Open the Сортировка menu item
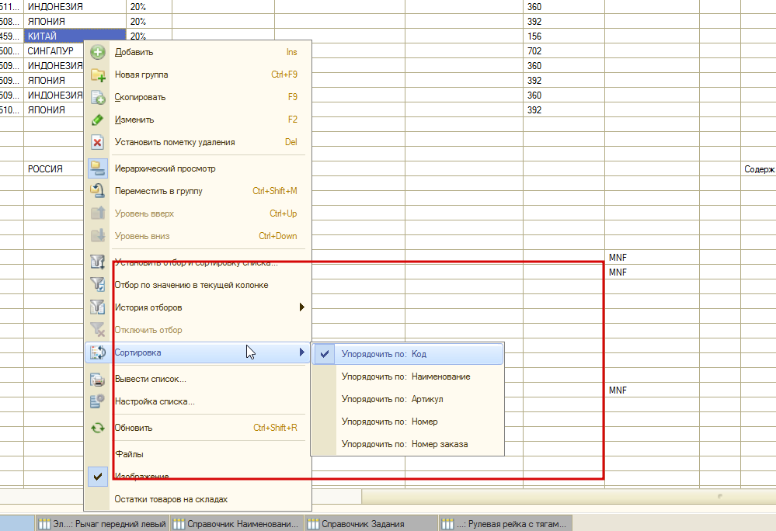 pos(198,352)
